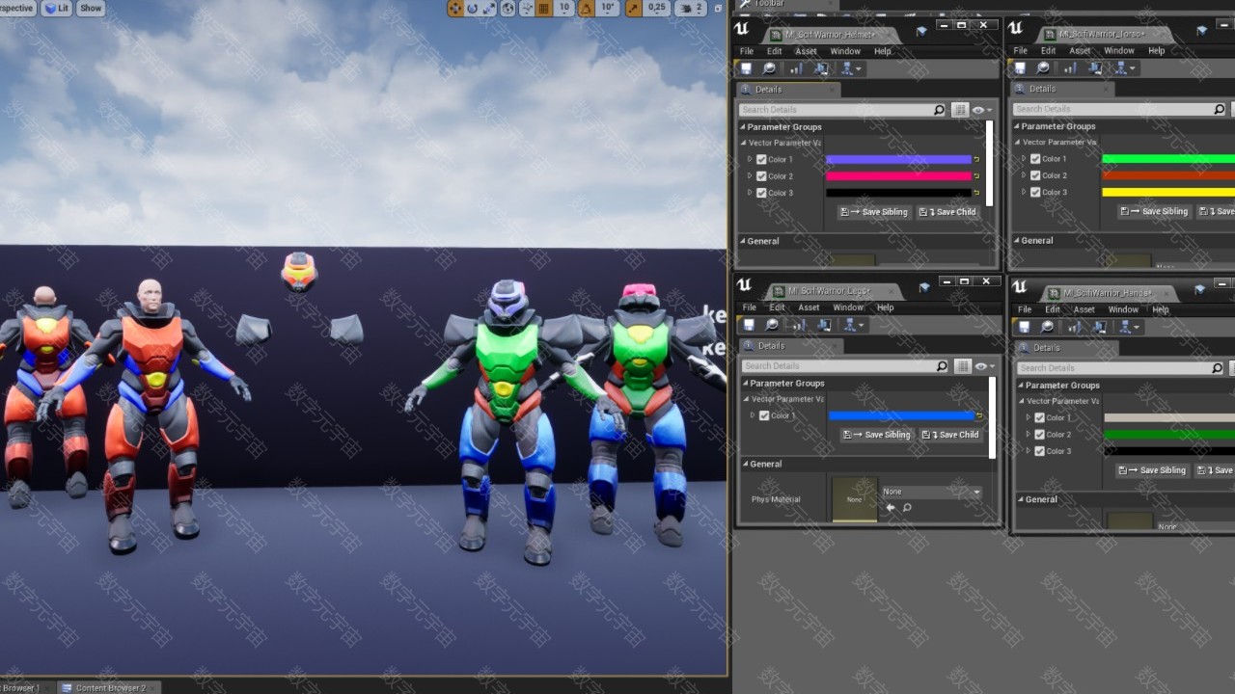Reset Helmet Color 2 to default arrow

click(x=976, y=176)
